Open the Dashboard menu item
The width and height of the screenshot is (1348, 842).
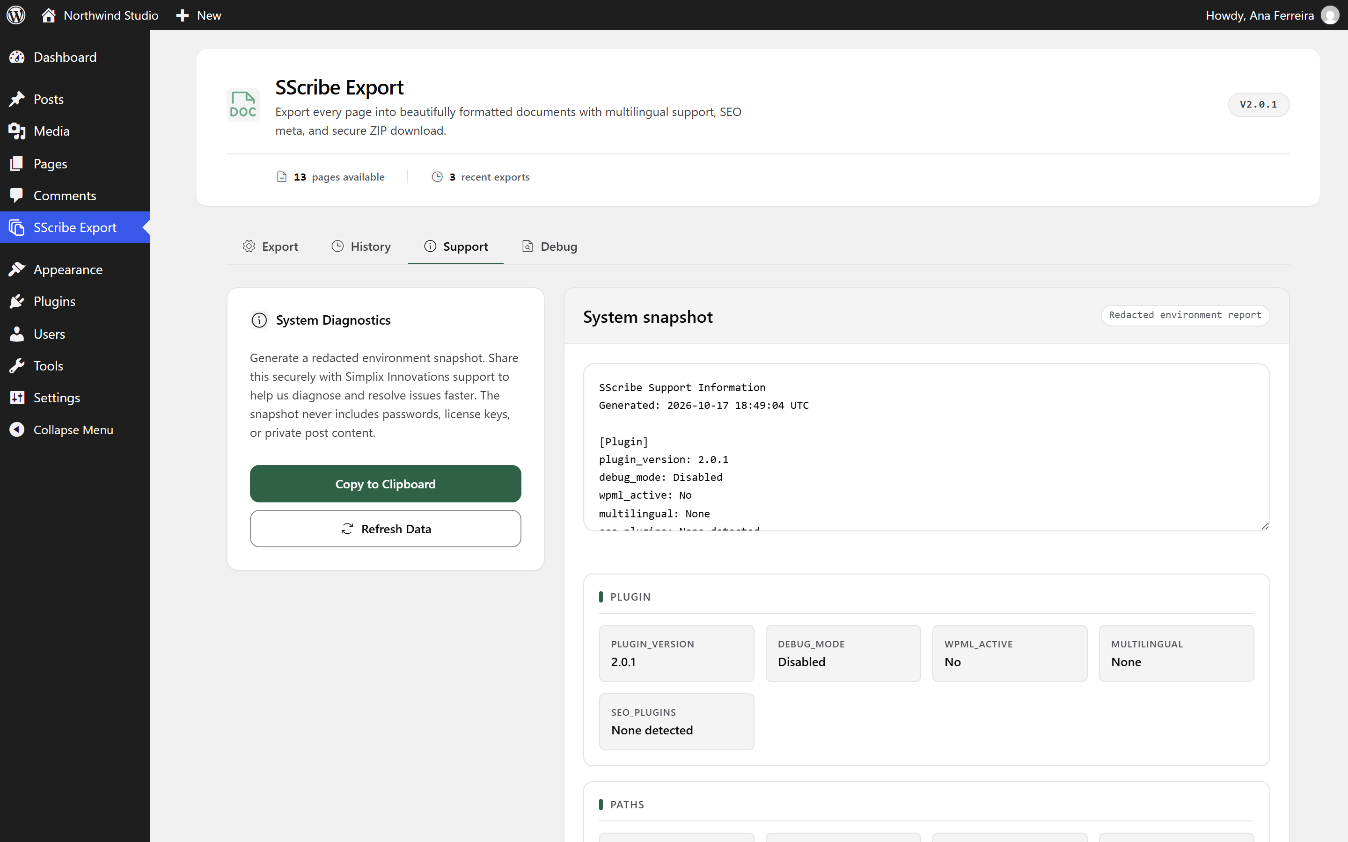coord(74,57)
